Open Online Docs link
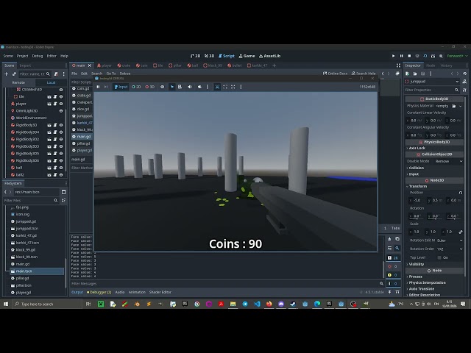This screenshot has width=471, height=353. (335, 74)
